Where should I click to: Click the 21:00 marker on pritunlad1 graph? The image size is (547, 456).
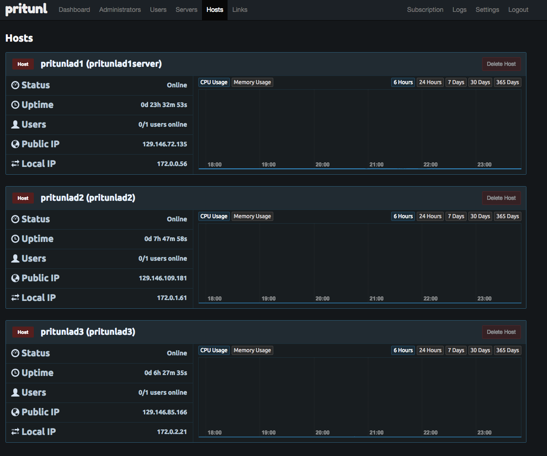click(x=377, y=165)
